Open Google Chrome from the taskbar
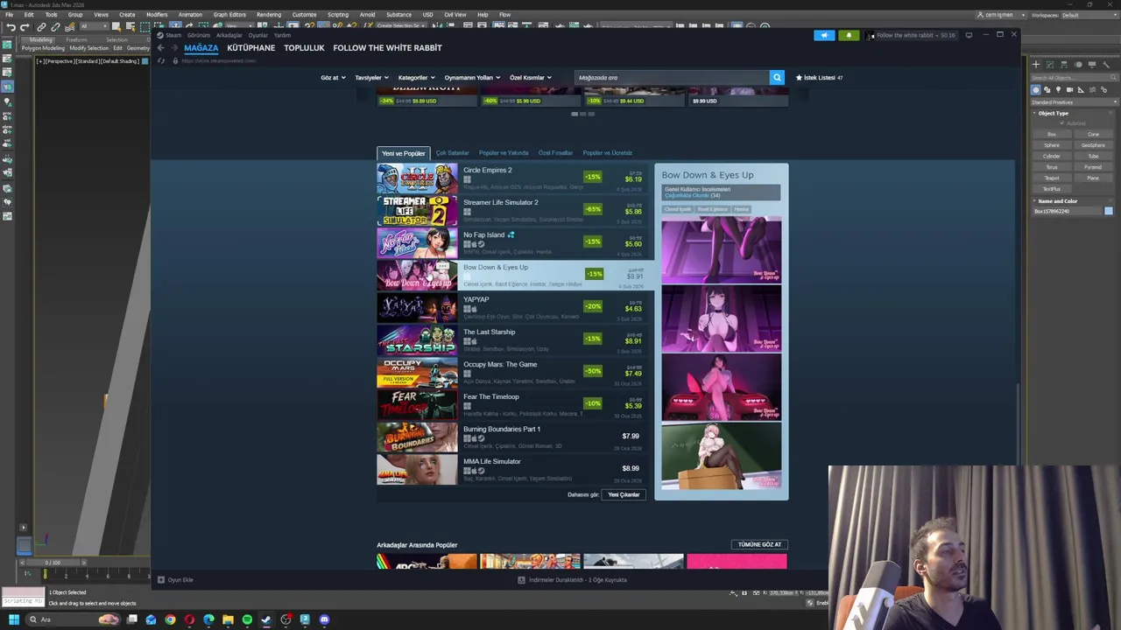 (x=170, y=619)
